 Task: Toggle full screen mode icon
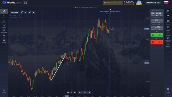tap(168, 91)
